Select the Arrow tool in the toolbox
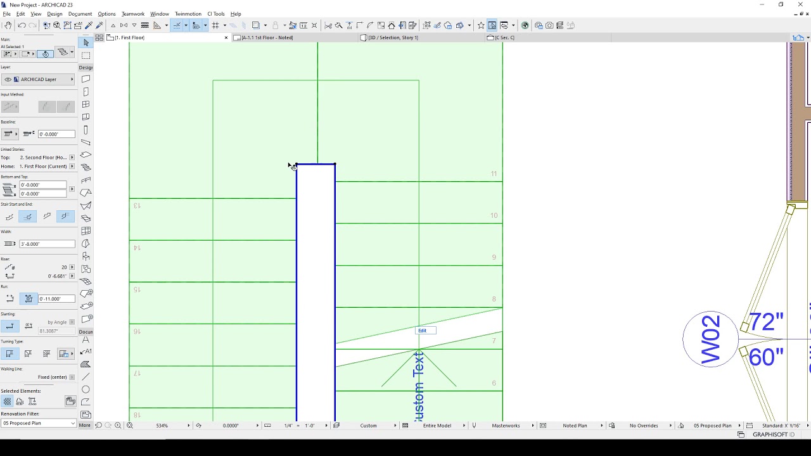 click(x=86, y=42)
